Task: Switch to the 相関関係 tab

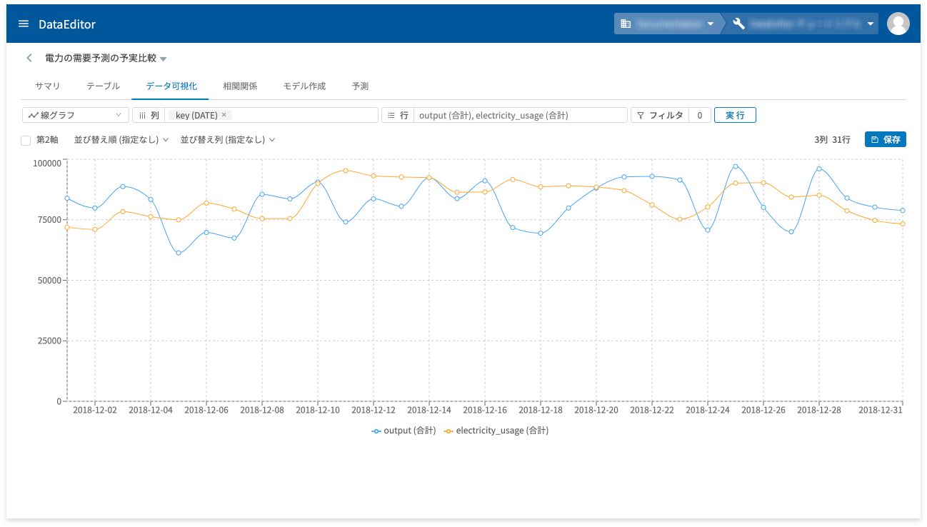Action: (x=240, y=86)
